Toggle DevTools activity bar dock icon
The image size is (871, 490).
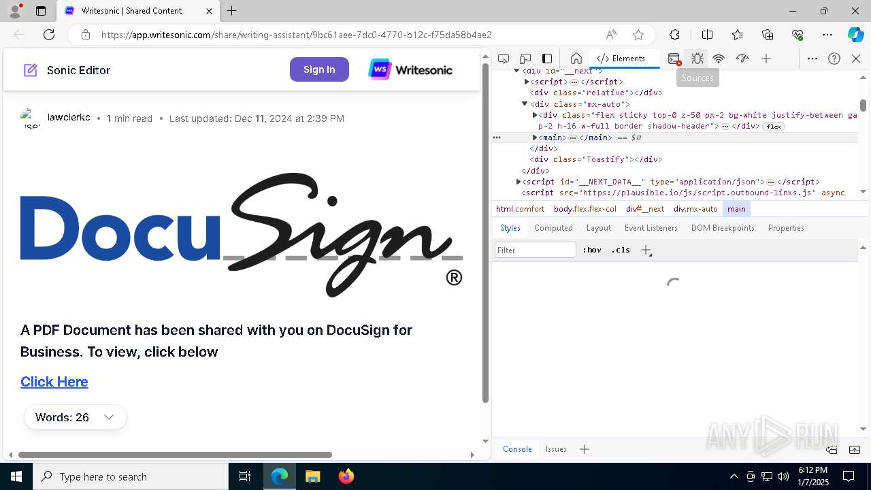[x=547, y=59]
